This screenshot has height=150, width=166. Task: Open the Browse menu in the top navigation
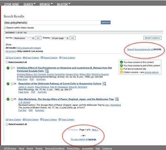click(x=46, y=4)
